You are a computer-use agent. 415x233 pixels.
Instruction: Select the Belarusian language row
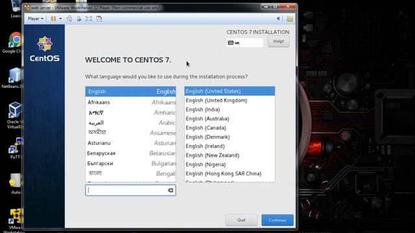[x=131, y=153]
